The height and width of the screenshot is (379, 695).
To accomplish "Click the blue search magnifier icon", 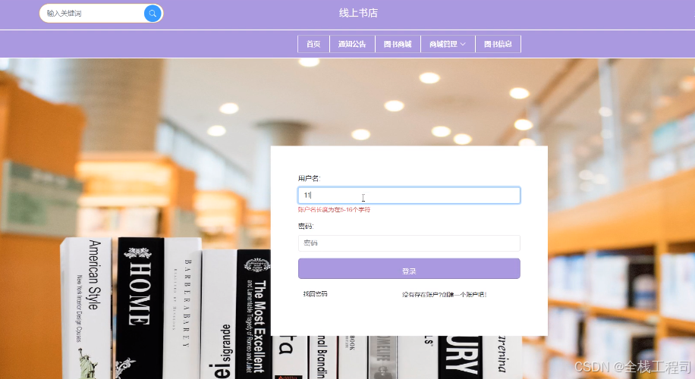I will pos(153,14).
